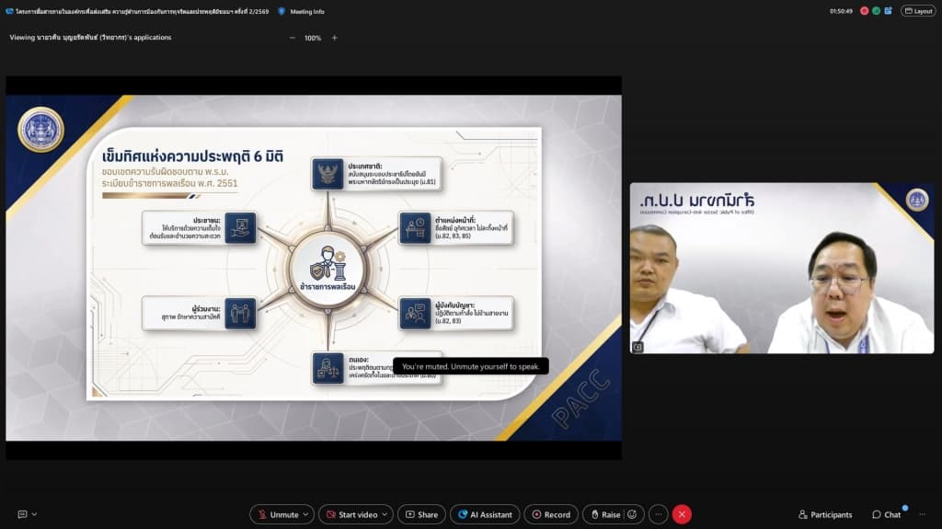Open audio options arrow beside Unmute

click(305, 514)
